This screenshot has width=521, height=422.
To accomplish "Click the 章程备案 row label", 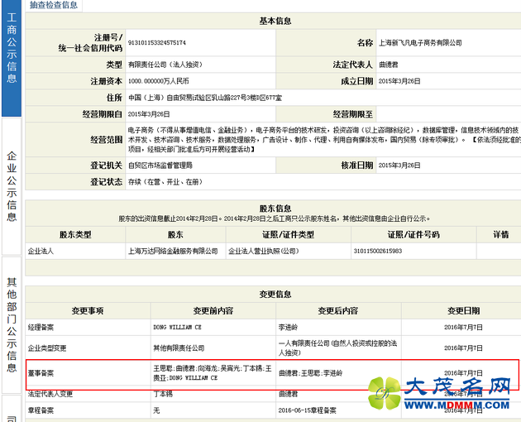I will coord(41,410).
